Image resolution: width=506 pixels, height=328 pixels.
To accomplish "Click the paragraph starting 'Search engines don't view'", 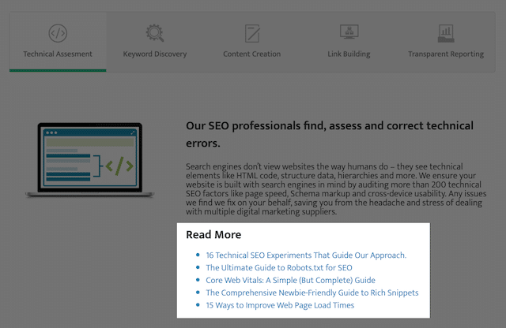I will [x=336, y=189].
